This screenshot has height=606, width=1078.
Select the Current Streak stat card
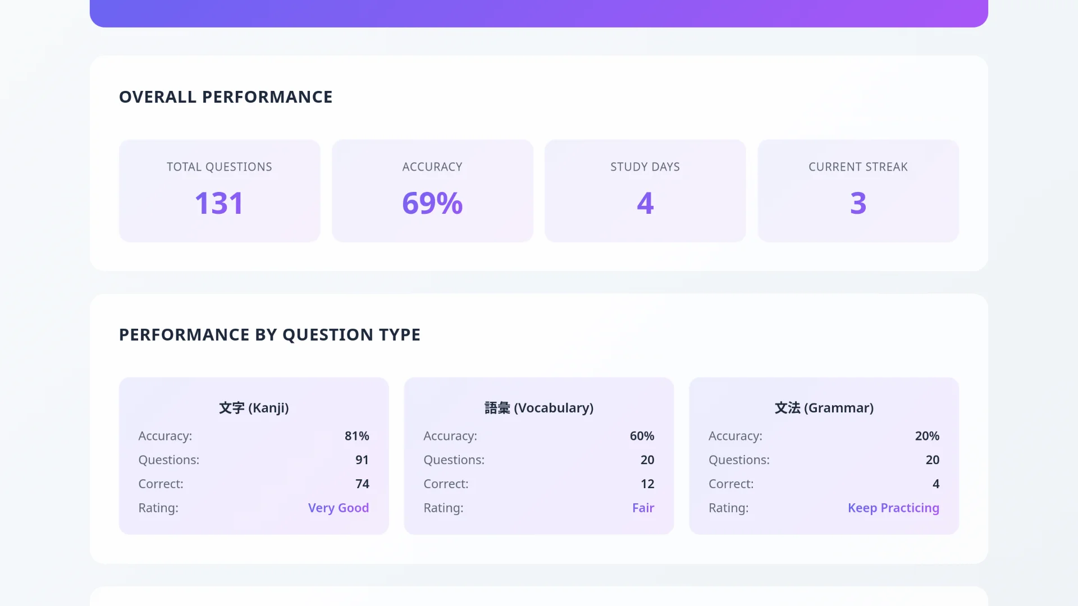(858, 191)
